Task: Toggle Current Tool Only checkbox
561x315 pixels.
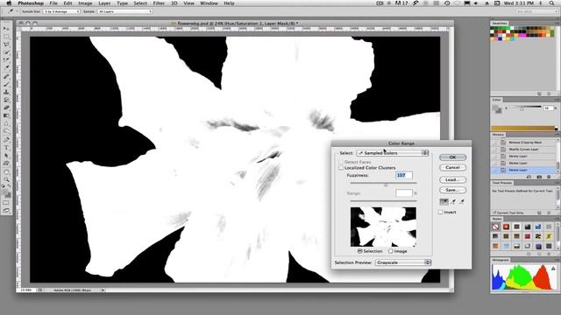Action: pyautogui.click(x=494, y=213)
